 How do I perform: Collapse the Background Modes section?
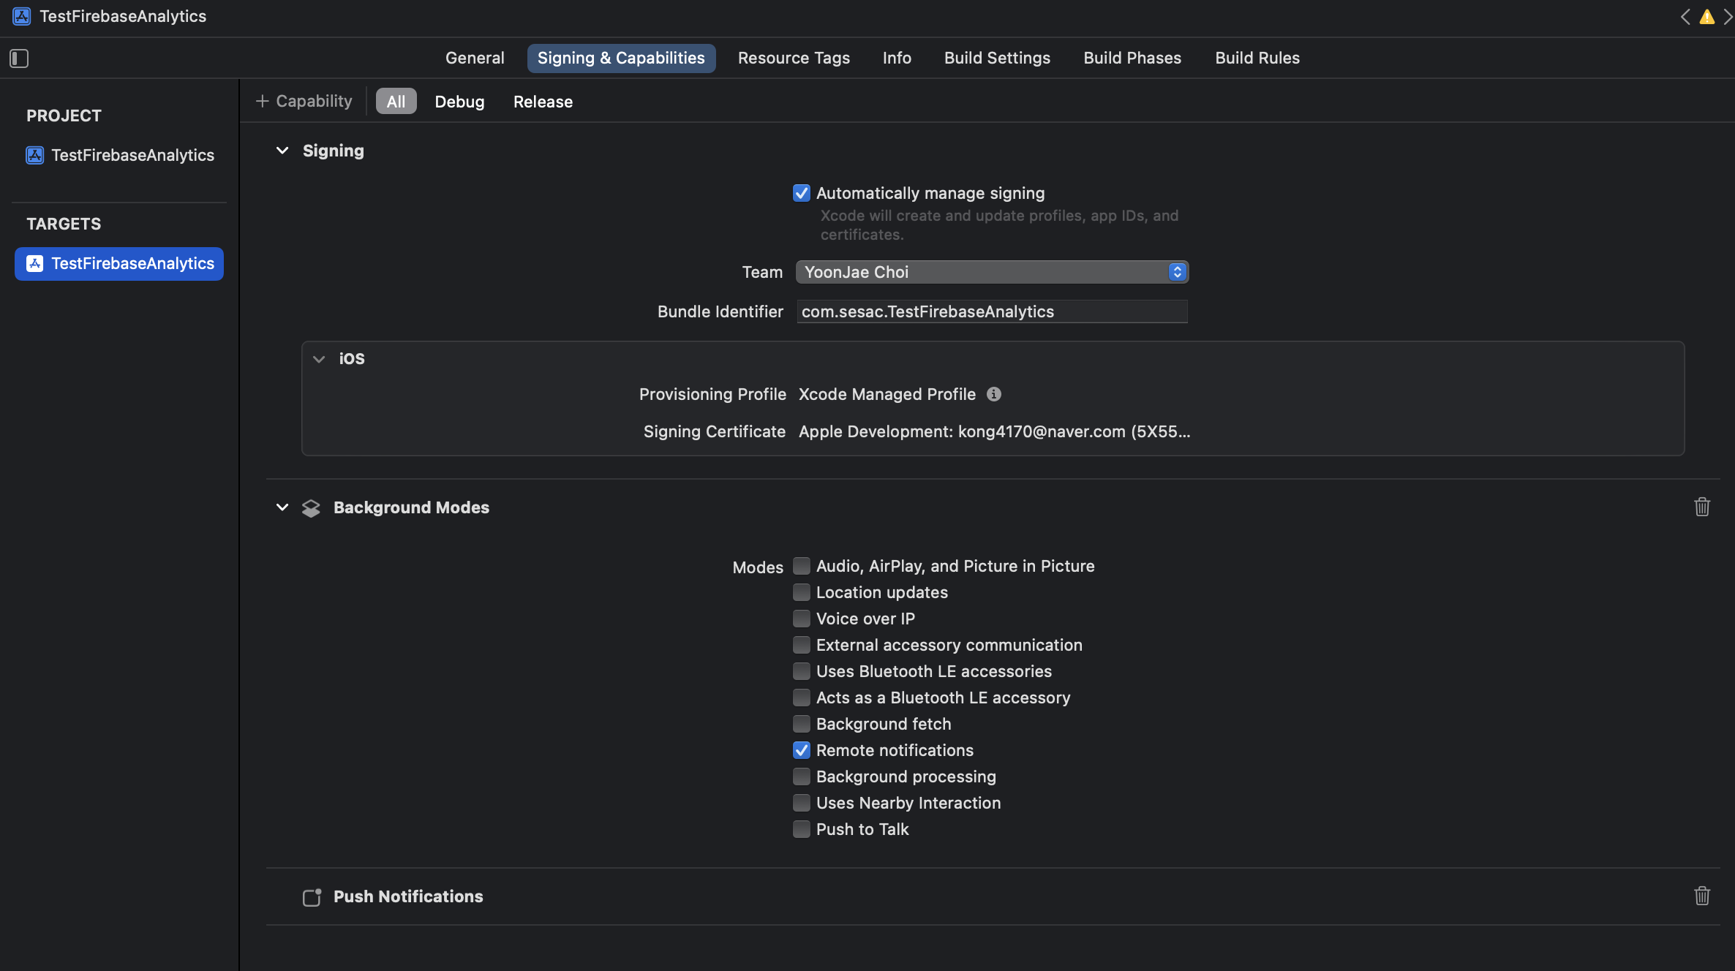click(282, 507)
